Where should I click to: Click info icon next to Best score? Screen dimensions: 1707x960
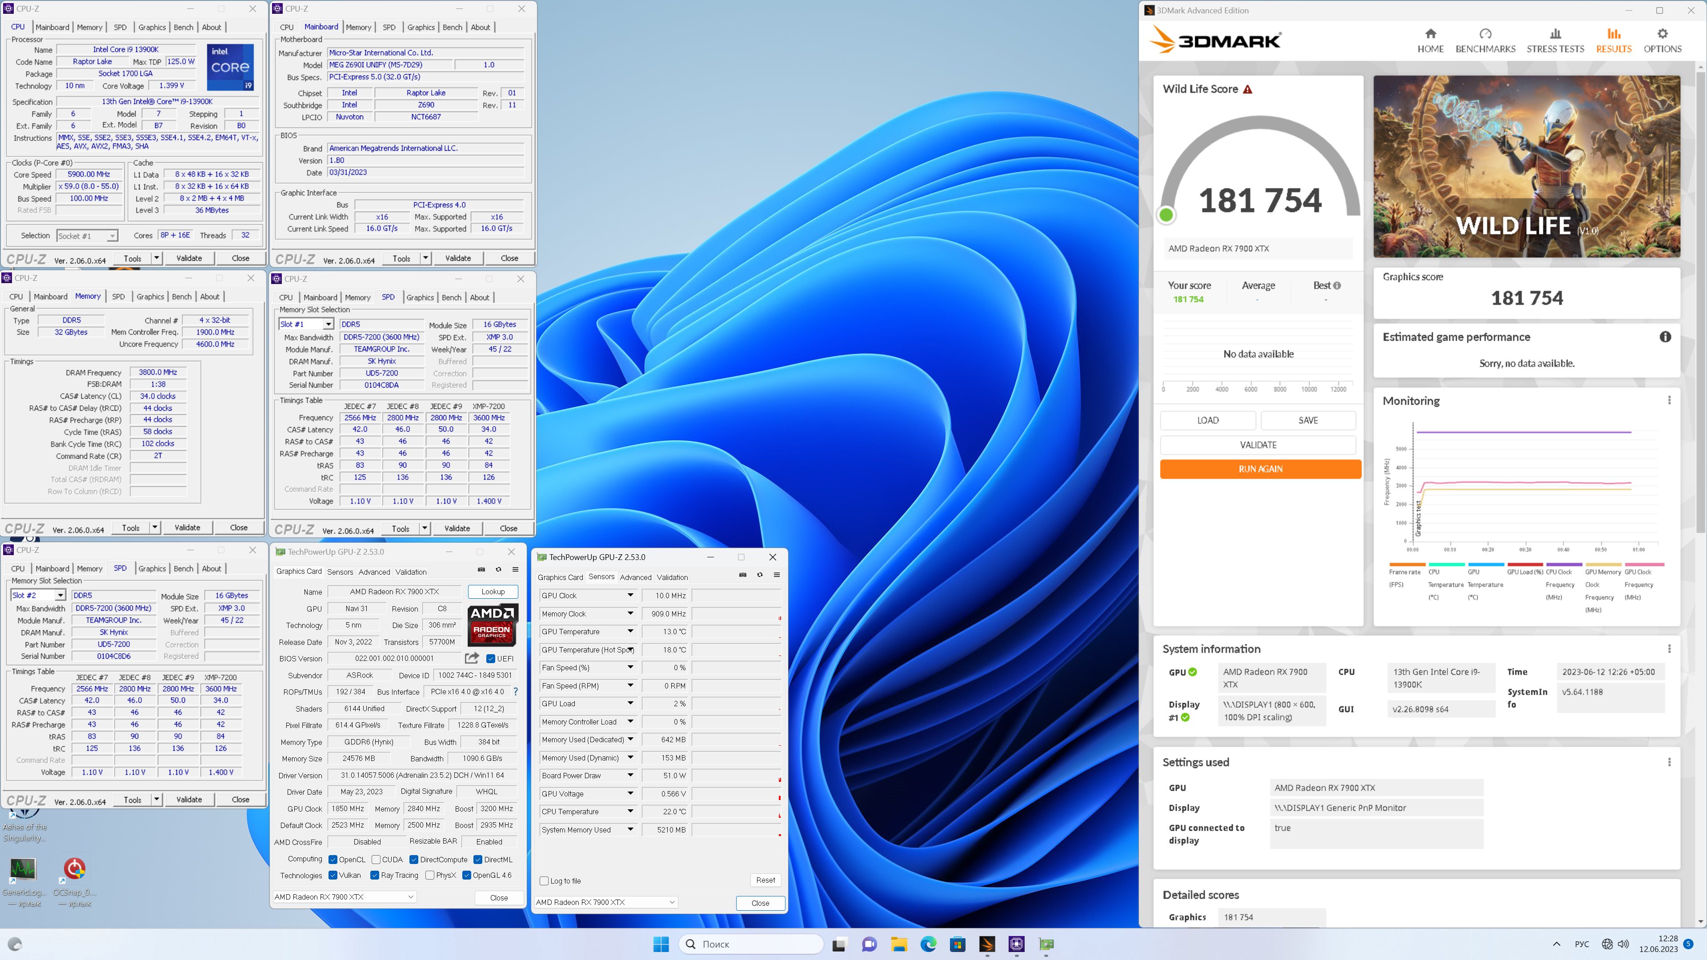tap(1337, 285)
